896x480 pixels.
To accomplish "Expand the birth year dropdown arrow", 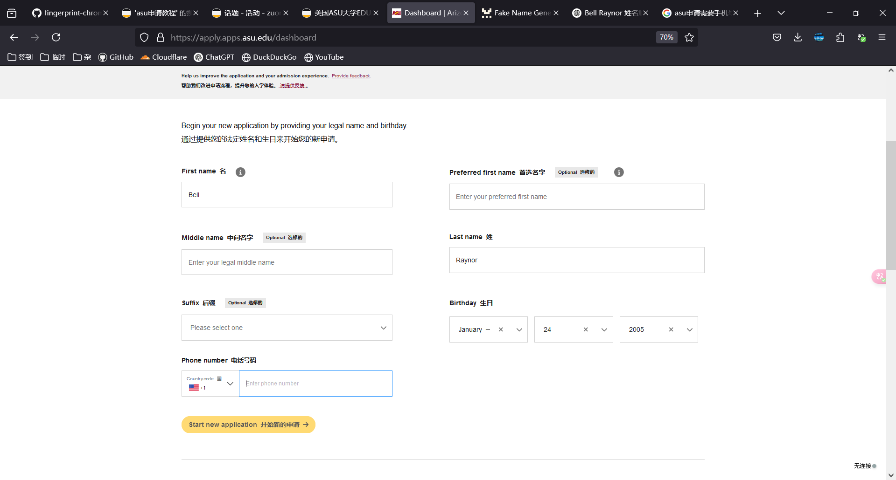I will coord(689,329).
